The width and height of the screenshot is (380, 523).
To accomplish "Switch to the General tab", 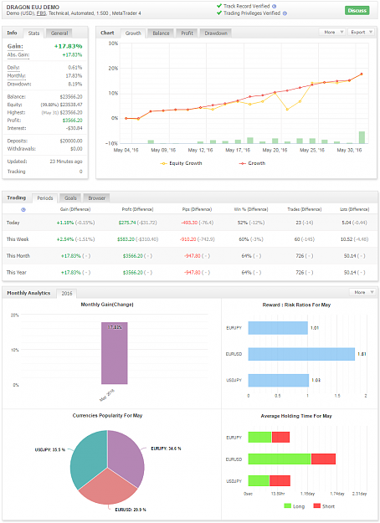I will pyautogui.click(x=59, y=33).
